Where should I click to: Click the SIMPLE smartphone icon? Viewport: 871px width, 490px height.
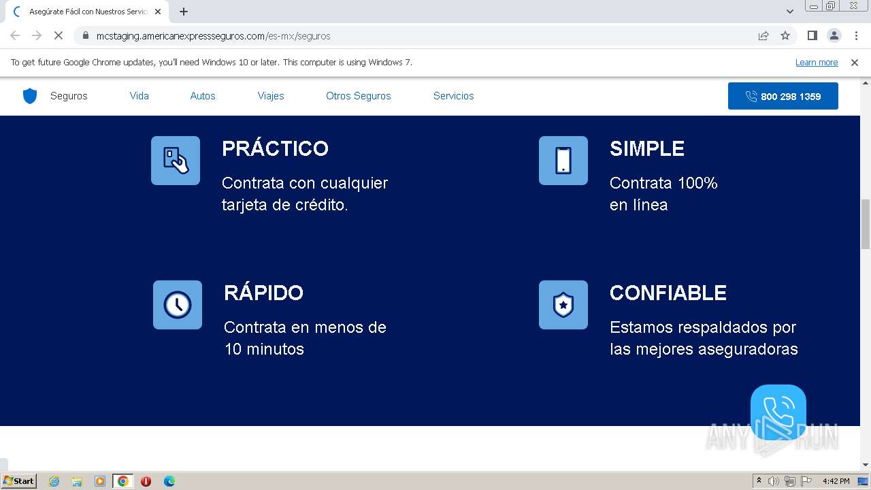click(563, 161)
